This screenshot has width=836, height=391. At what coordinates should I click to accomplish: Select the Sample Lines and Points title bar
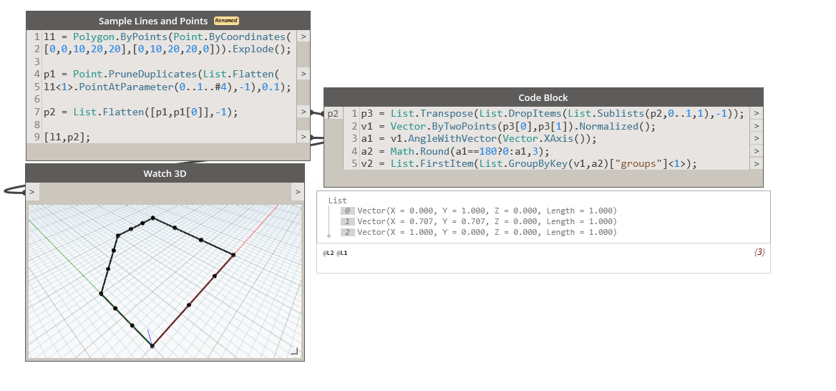168,21
